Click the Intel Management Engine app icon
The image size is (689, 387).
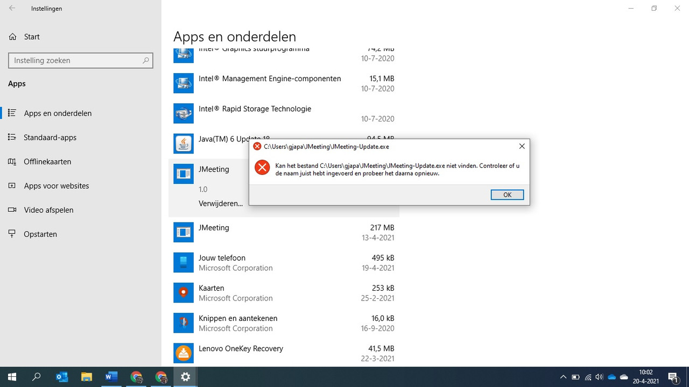(184, 83)
